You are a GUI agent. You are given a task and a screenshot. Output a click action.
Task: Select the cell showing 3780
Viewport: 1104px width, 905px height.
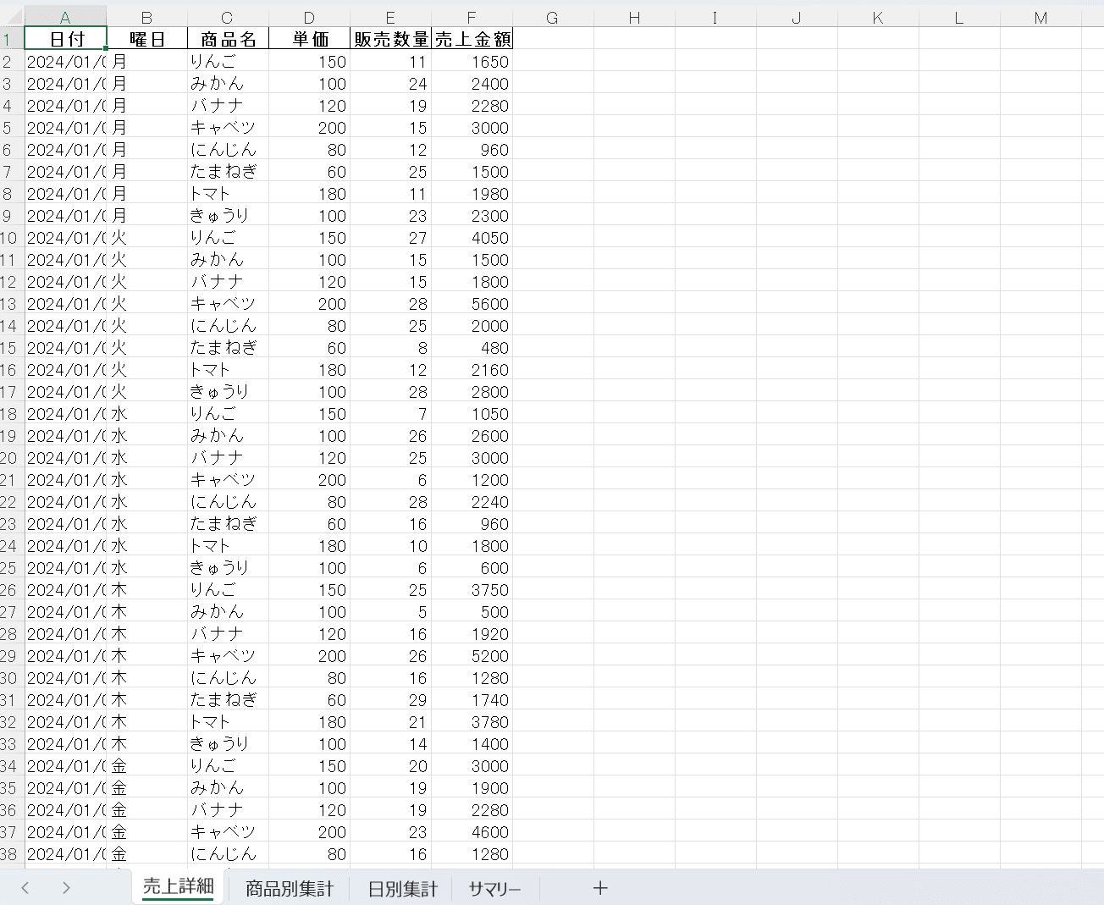472,722
